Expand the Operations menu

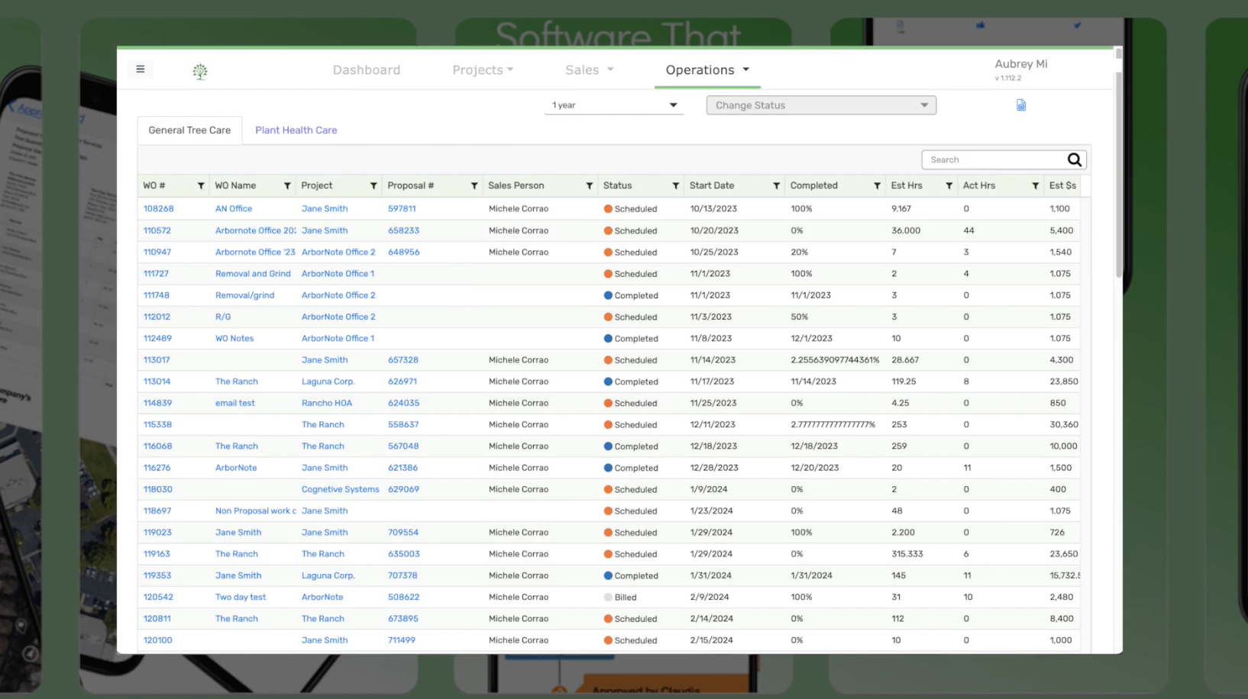(707, 69)
